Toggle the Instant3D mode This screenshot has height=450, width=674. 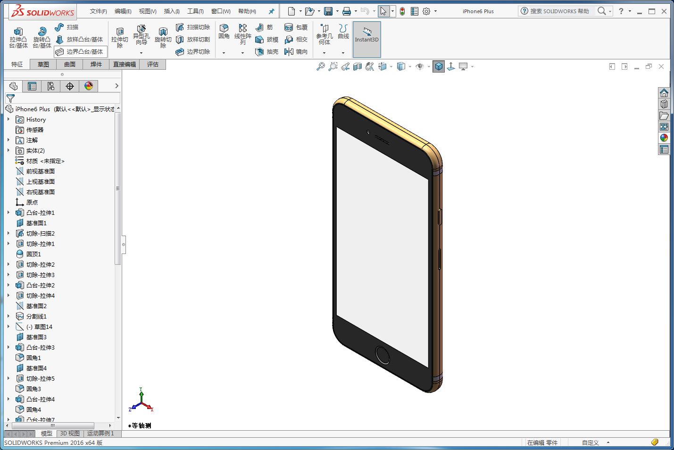(366, 40)
